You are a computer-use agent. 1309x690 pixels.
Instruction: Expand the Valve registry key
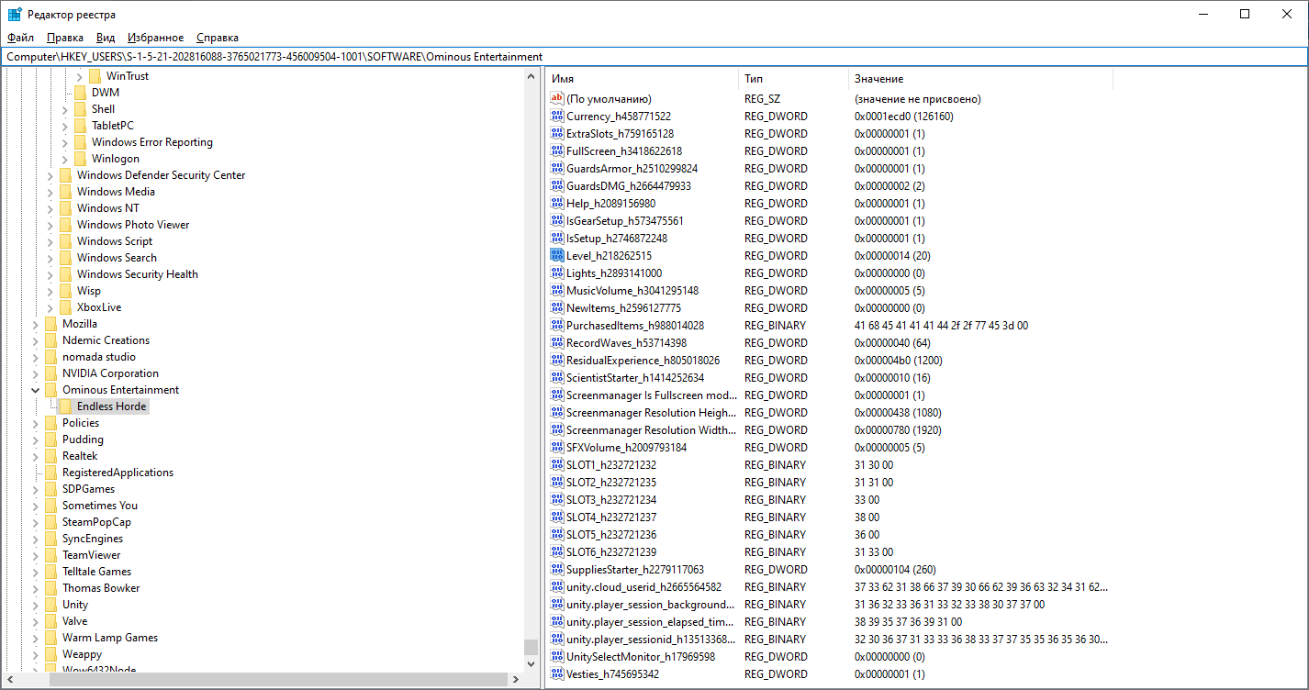36,621
